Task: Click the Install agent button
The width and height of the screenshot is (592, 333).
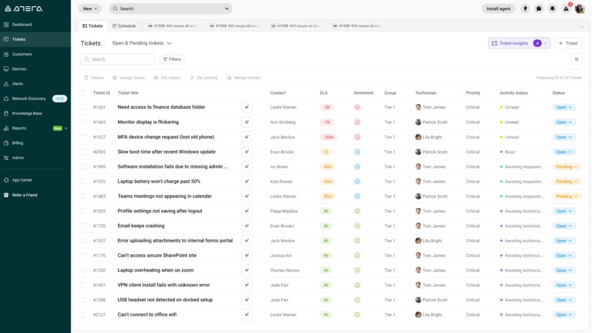Action: 498,9
